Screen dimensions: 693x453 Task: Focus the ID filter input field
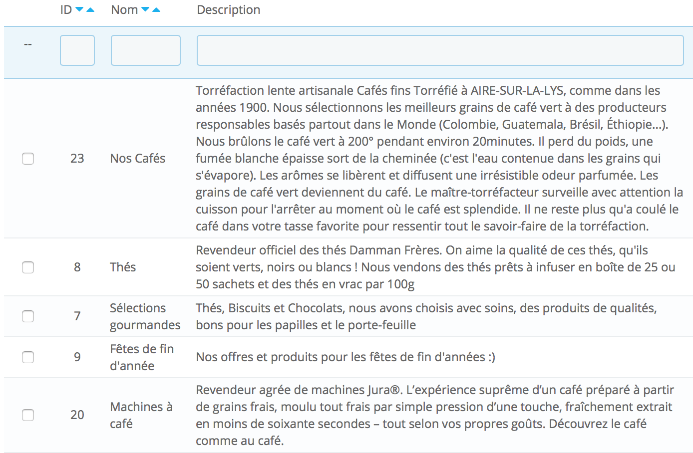click(x=77, y=50)
